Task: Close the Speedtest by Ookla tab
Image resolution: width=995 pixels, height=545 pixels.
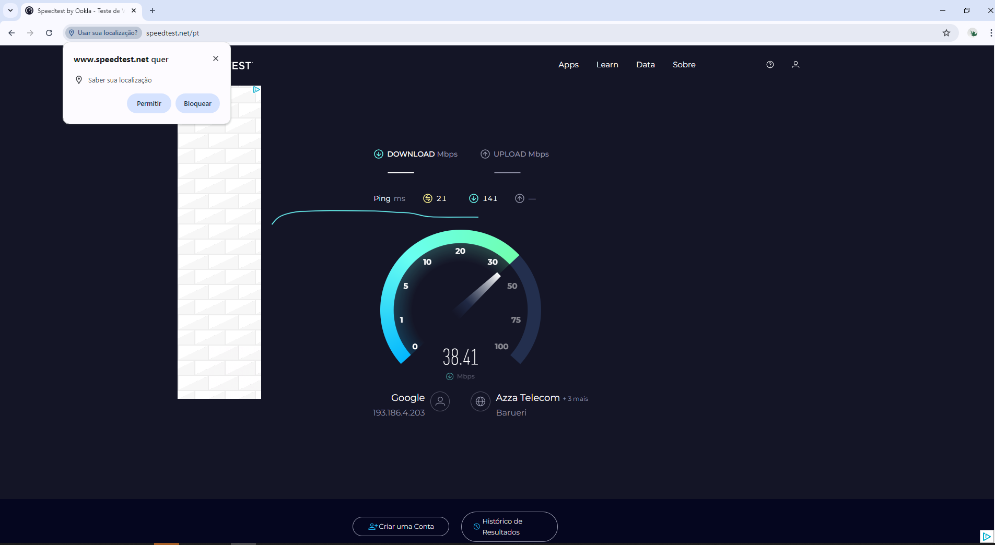Action: 134,10
